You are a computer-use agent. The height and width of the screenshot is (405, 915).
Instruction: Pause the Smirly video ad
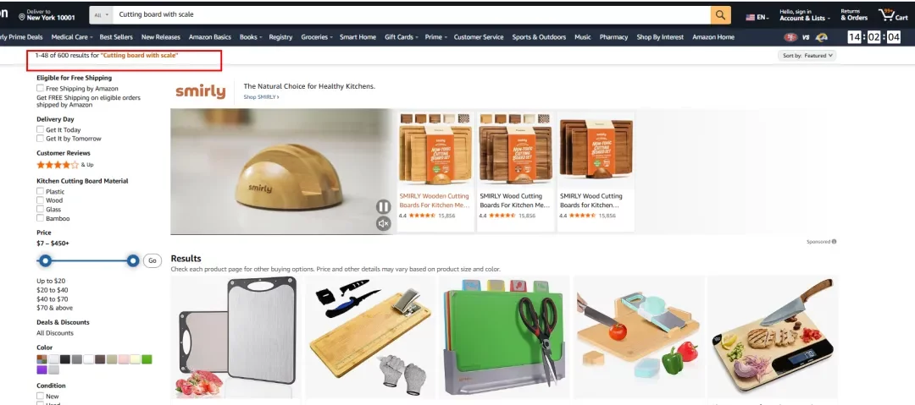coord(383,206)
